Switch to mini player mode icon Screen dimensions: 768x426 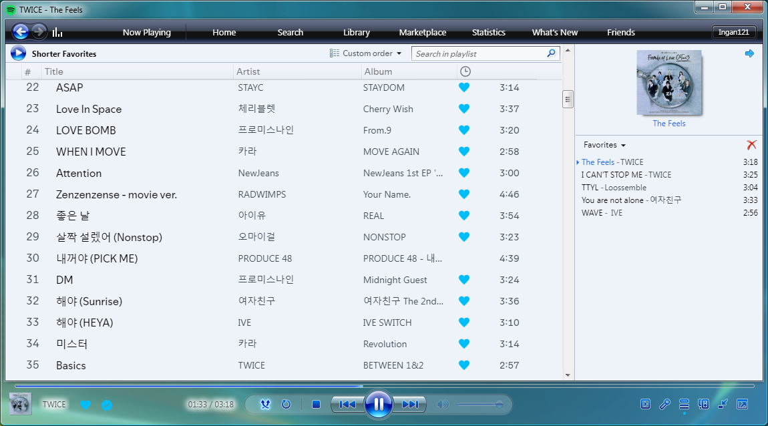pyautogui.click(x=723, y=404)
